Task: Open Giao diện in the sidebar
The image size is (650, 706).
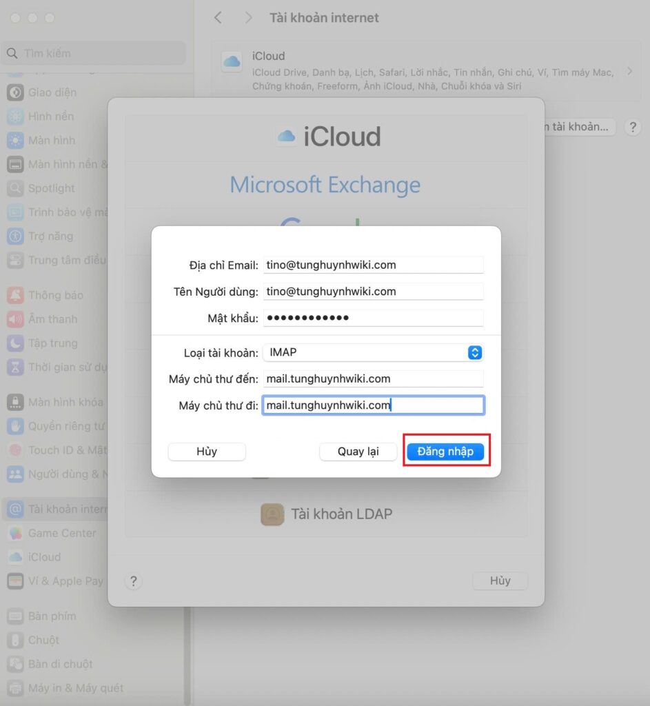Action: tap(54, 92)
